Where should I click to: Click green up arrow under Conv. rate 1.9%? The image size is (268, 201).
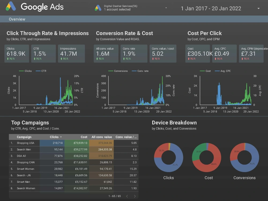(x=124, y=59)
